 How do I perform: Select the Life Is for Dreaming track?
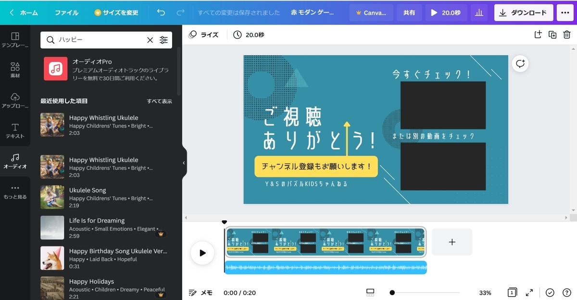pos(106,228)
